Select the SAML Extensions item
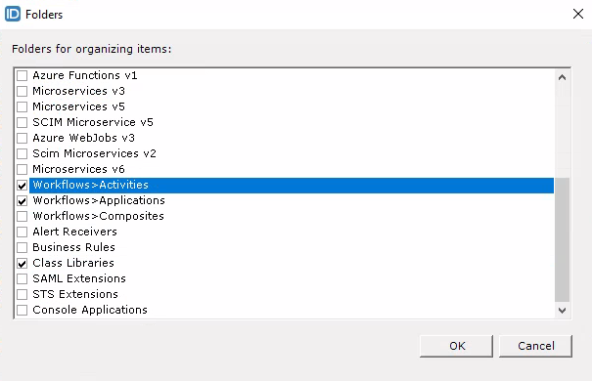The image size is (592, 381). pyautogui.click(x=79, y=278)
